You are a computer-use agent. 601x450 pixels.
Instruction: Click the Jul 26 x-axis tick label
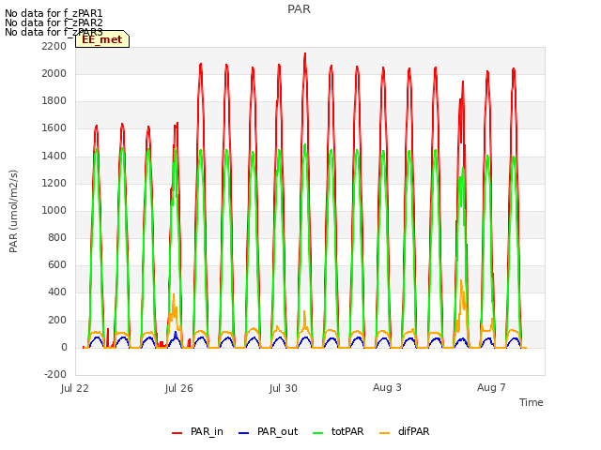coord(179,388)
